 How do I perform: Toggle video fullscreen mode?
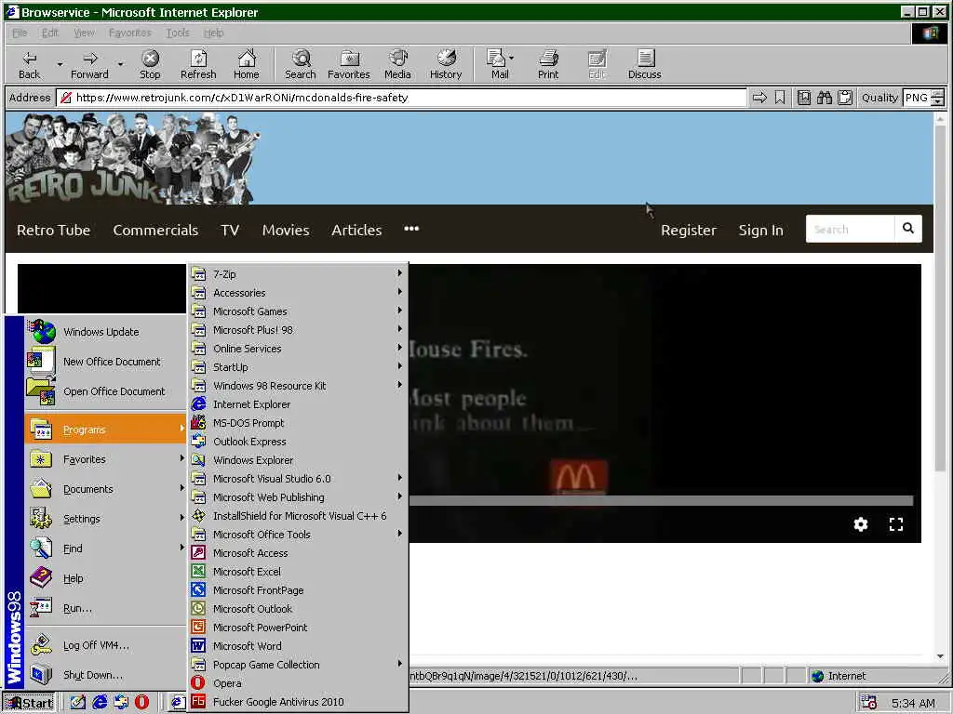[x=896, y=524]
